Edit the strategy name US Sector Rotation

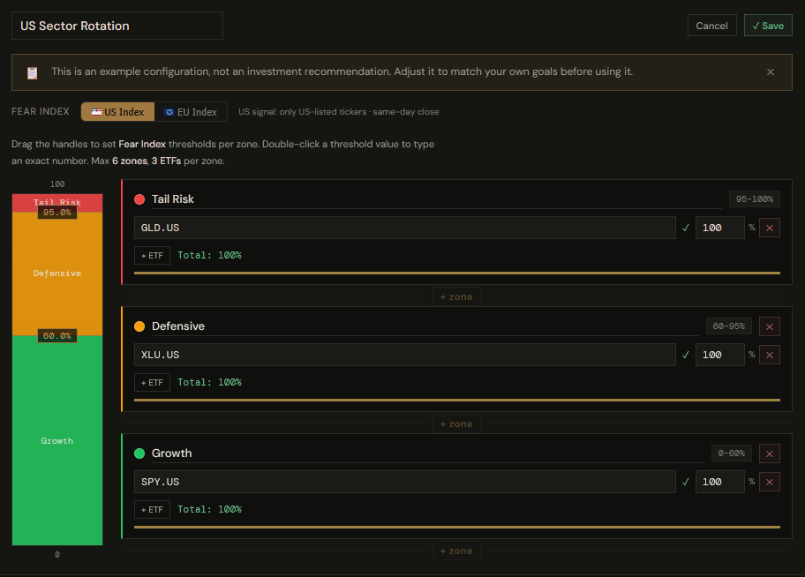(117, 26)
